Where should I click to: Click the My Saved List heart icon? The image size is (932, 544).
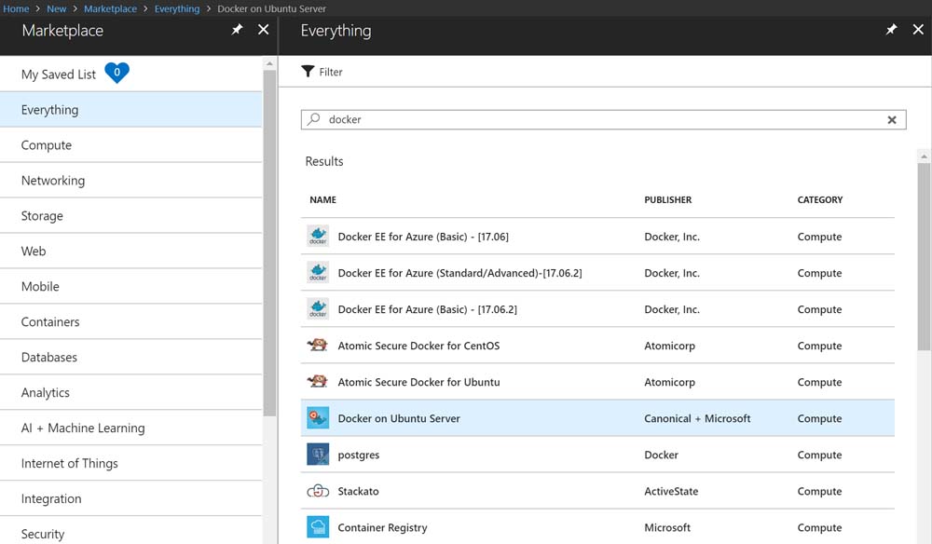pos(116,74)
